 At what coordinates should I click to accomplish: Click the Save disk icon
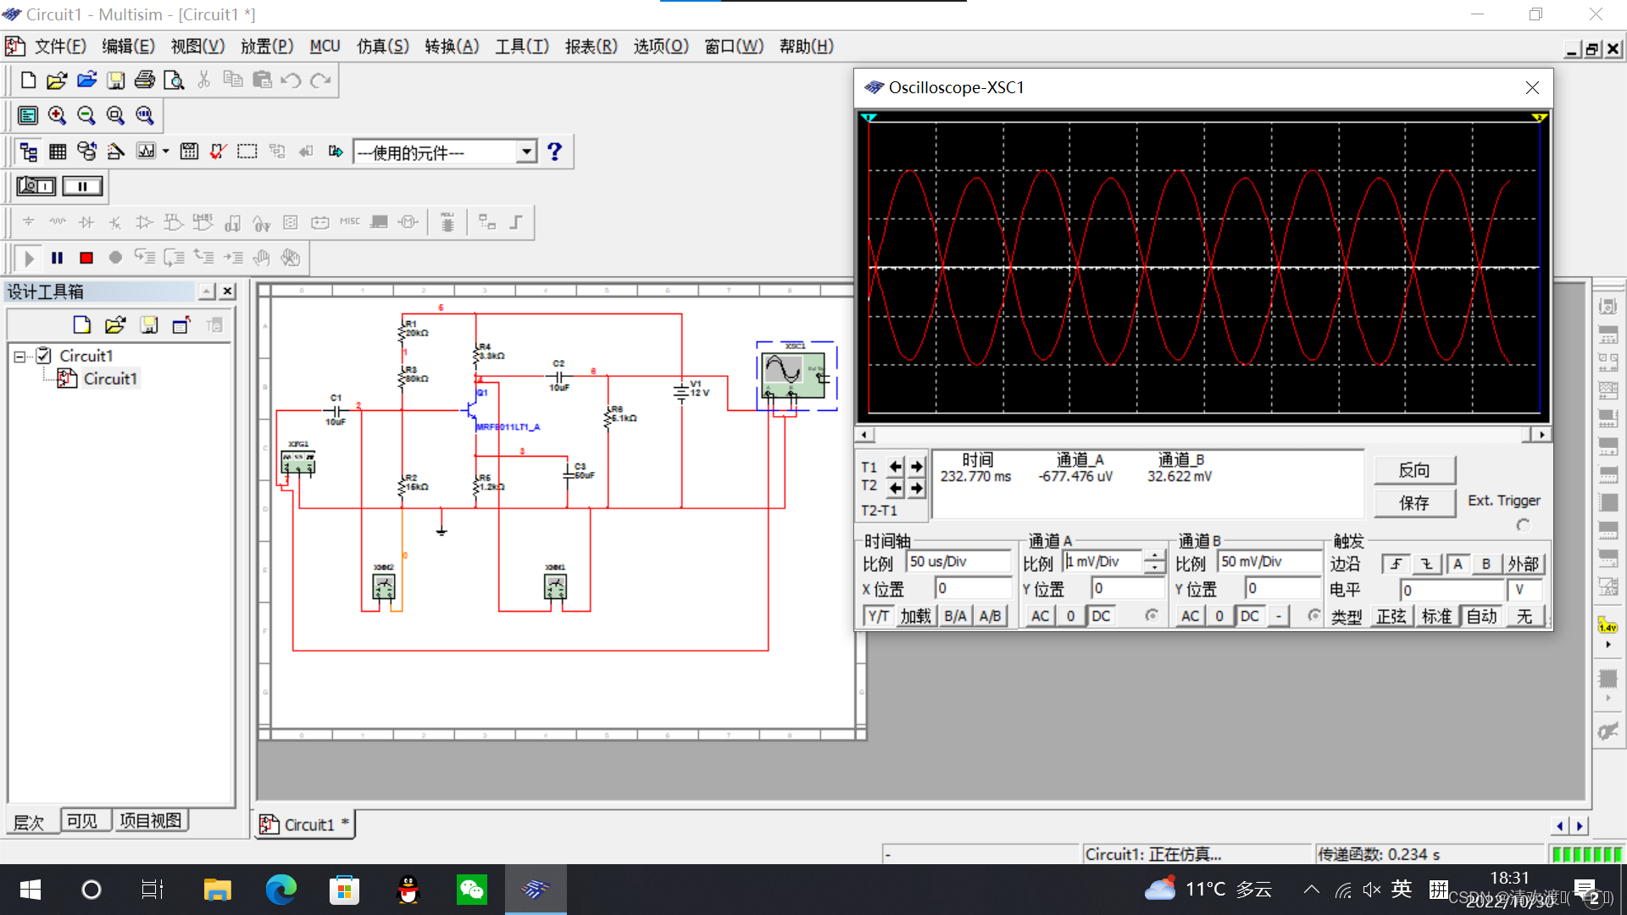[116, 80]
